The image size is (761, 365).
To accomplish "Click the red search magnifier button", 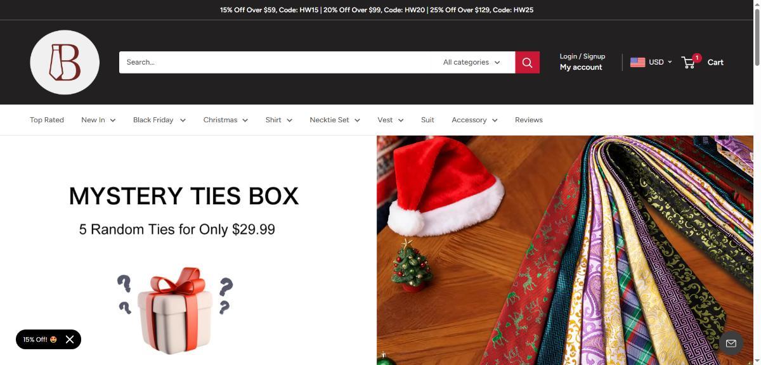I will tap(527, 62).
